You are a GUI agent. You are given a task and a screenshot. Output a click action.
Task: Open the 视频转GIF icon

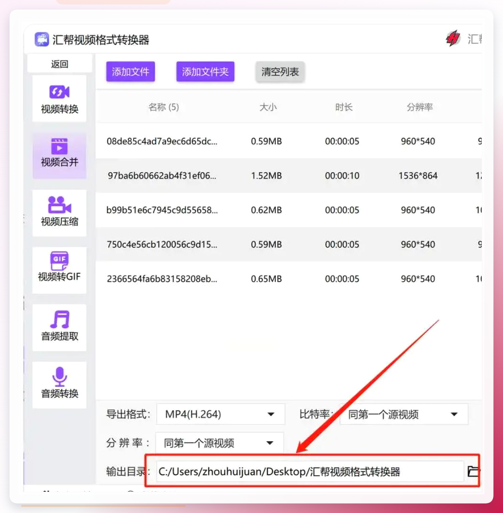[60, 260]
